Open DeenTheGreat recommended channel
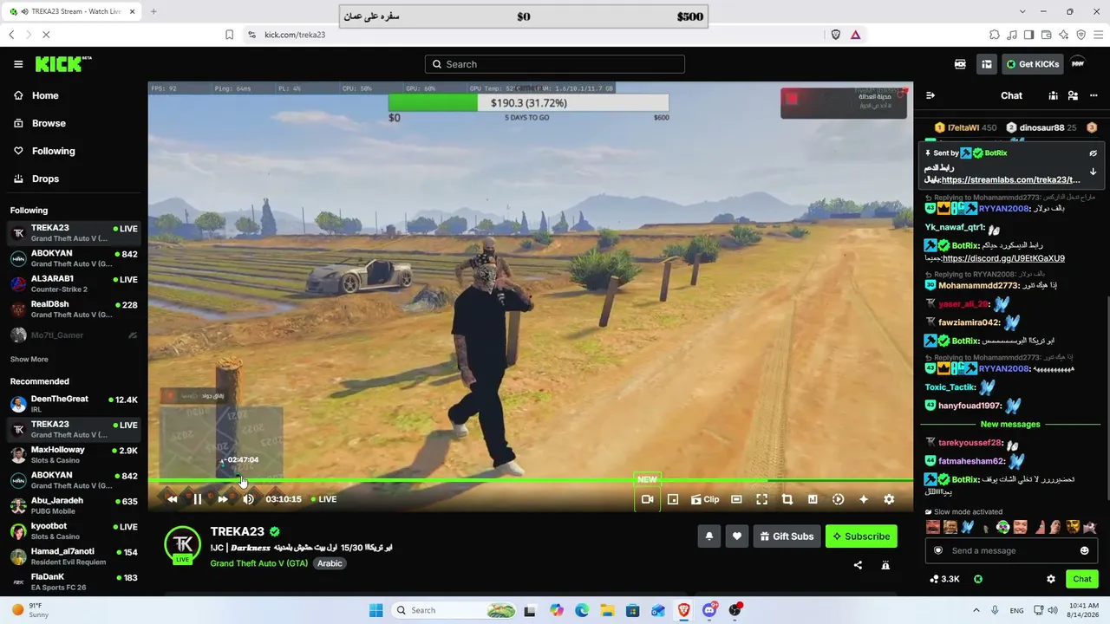1110x624 pixels. [x=74, y=404]
